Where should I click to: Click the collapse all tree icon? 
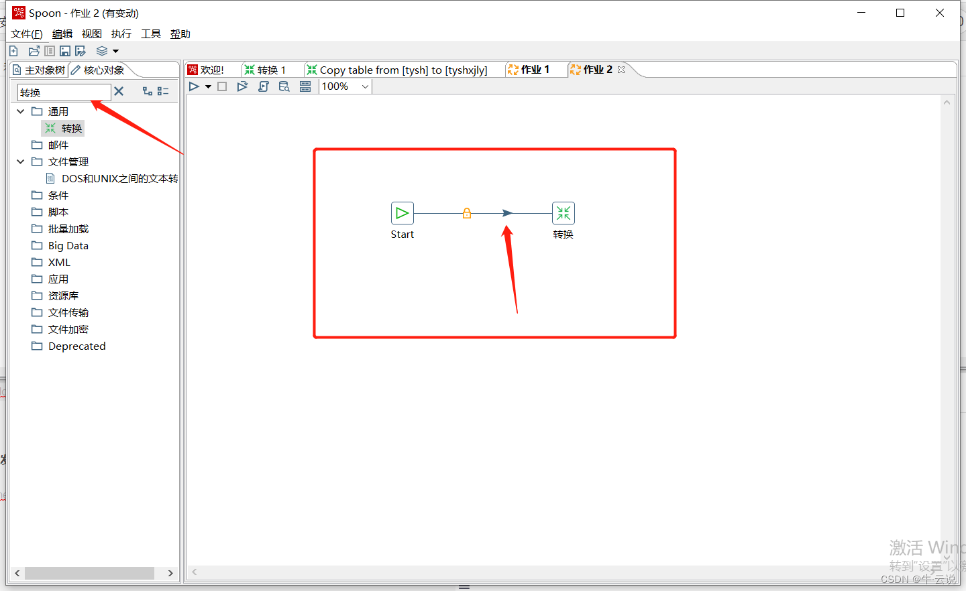(x=163, y=91)
